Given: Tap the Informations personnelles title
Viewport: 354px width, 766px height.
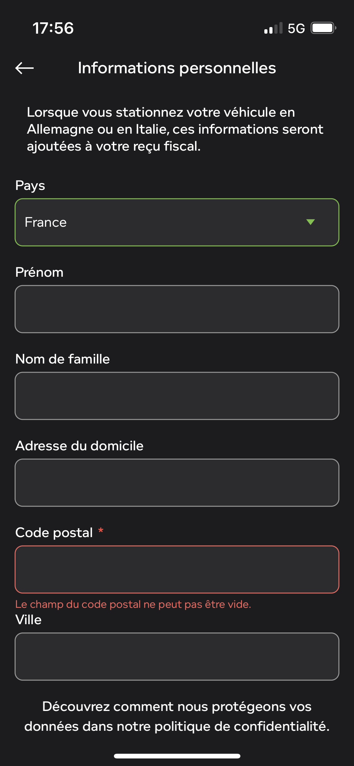Looking at the screenshot, I should tap(177, 68).
